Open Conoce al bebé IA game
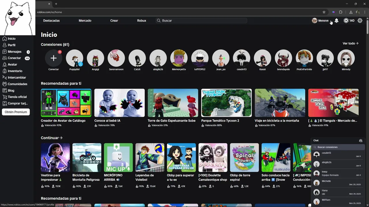The width and height of the screenshot is (369, 207). coord(120,103)
